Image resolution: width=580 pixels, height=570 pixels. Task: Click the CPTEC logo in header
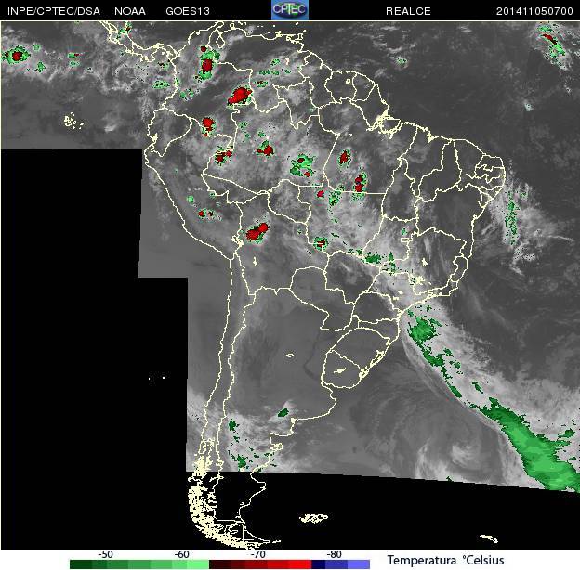(290, 10)
